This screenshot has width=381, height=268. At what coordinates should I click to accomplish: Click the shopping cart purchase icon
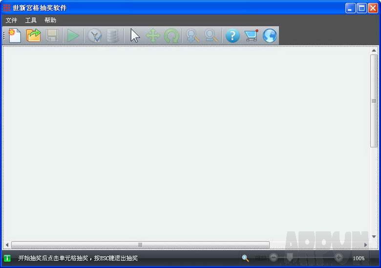251,36
